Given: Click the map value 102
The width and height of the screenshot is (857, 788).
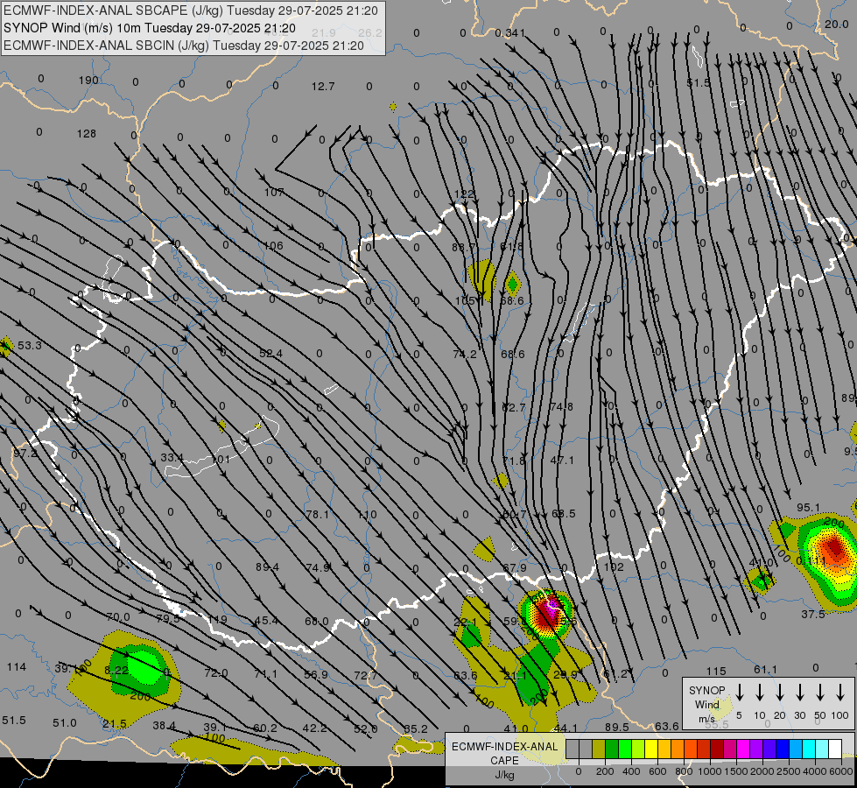Looking at the screenshot, I should pos(615,567).
